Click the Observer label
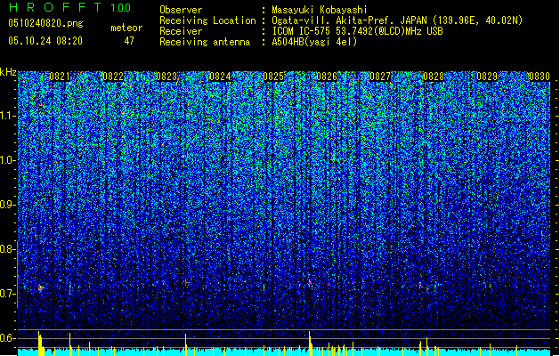 181,10
